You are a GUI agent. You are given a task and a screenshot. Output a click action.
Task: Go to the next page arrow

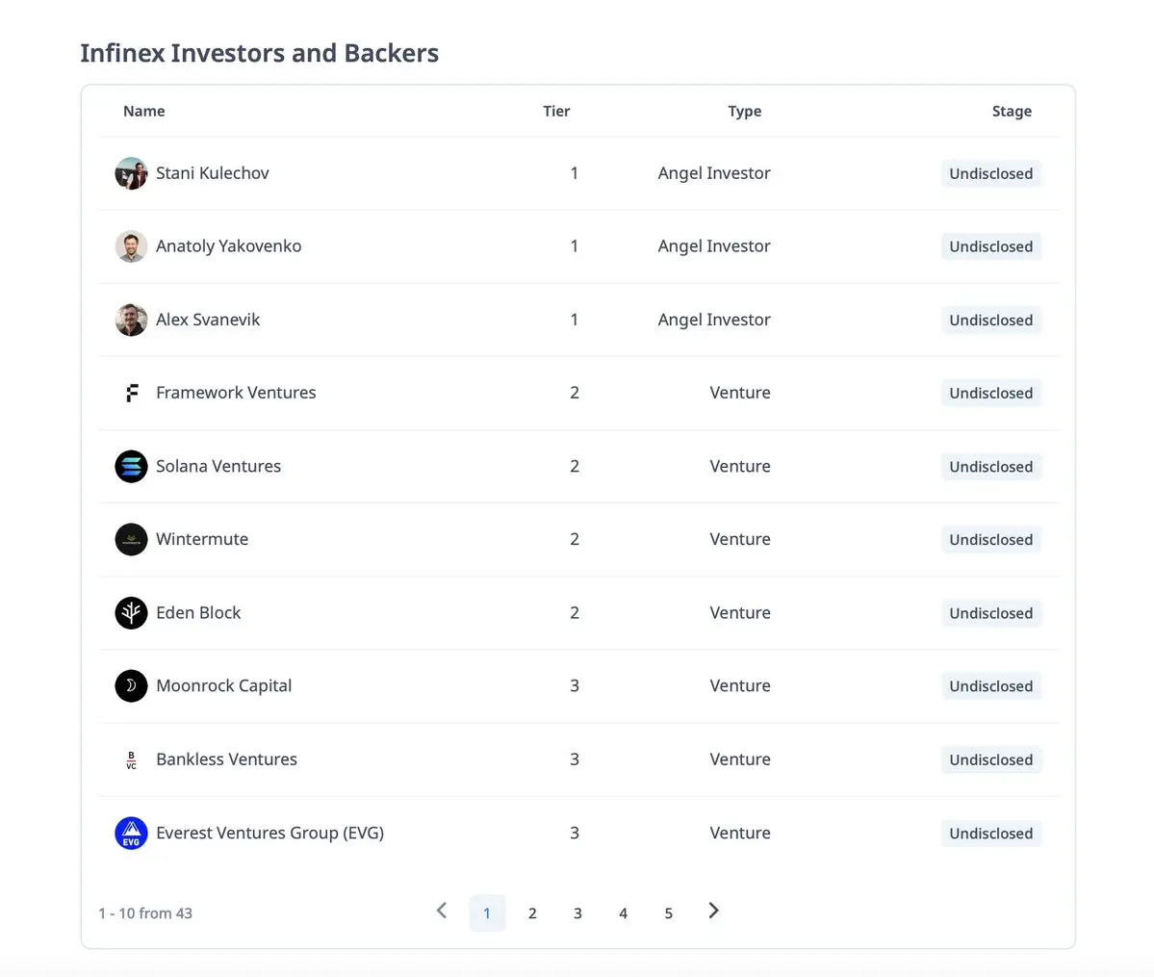tap(713, 911)
